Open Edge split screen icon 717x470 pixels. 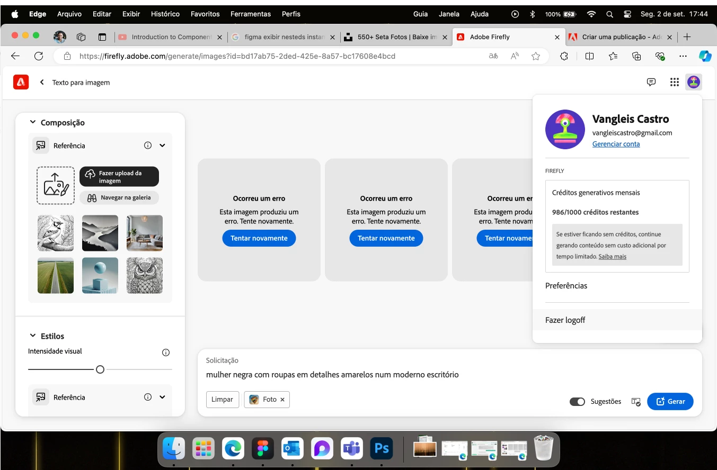point(589,56)
